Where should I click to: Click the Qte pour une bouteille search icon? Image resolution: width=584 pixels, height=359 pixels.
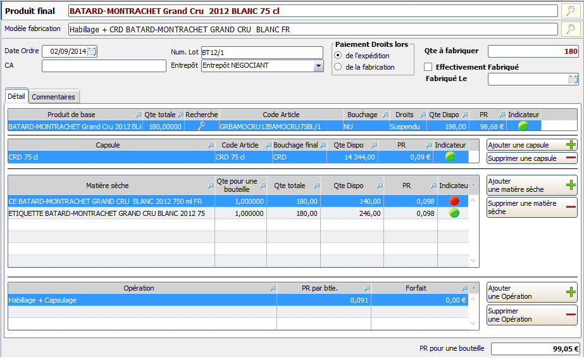coord(263,186)
